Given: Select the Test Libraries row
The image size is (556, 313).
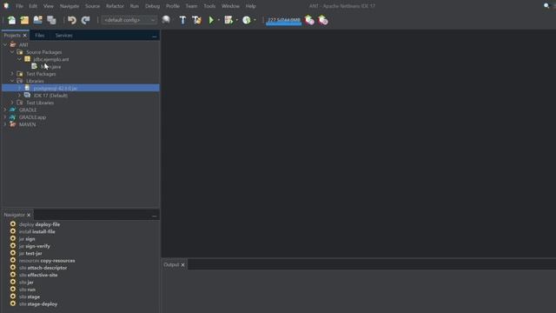Looking at the screenshot, I should pos(40,103).
